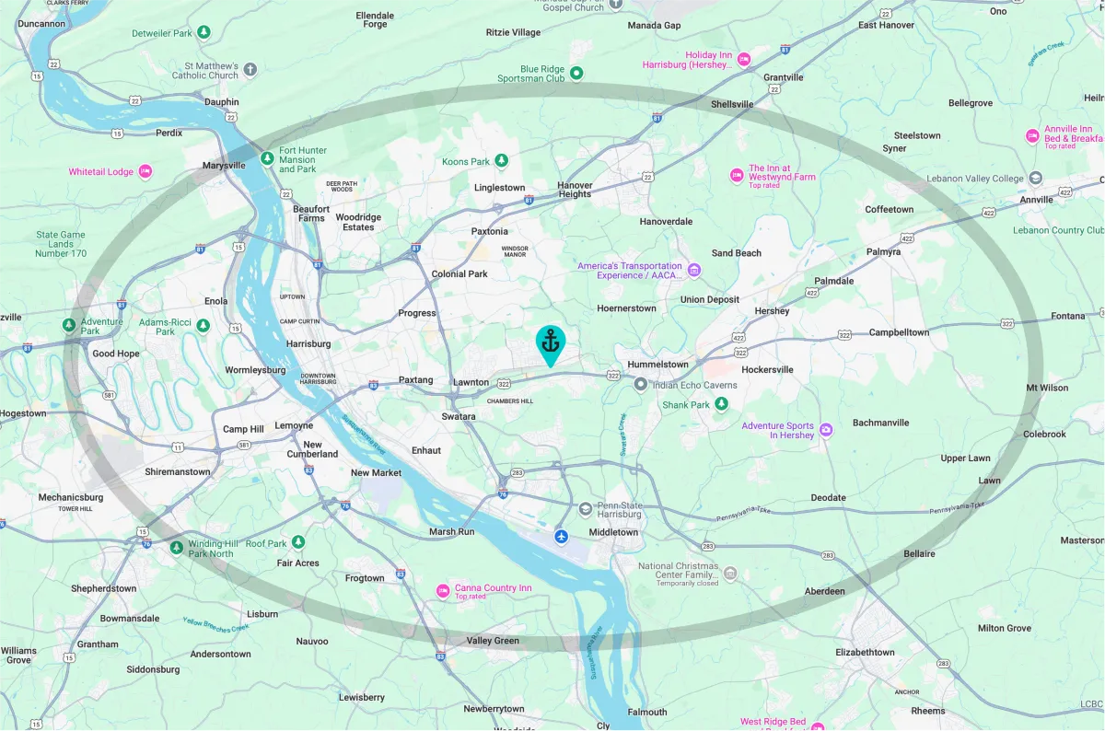Select the Detweiler Park tree icon
Screen dimensions: 1105x731
coord(204,32)
